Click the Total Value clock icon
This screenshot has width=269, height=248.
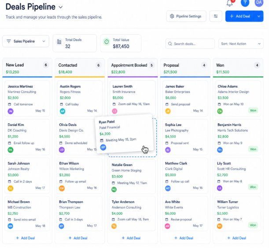[107, 42]
